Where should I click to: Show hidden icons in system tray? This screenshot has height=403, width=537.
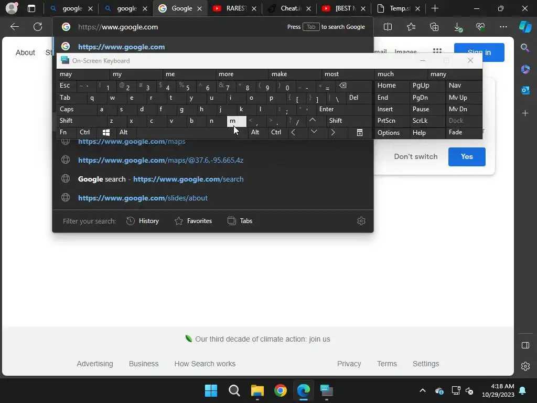[423, 390]
